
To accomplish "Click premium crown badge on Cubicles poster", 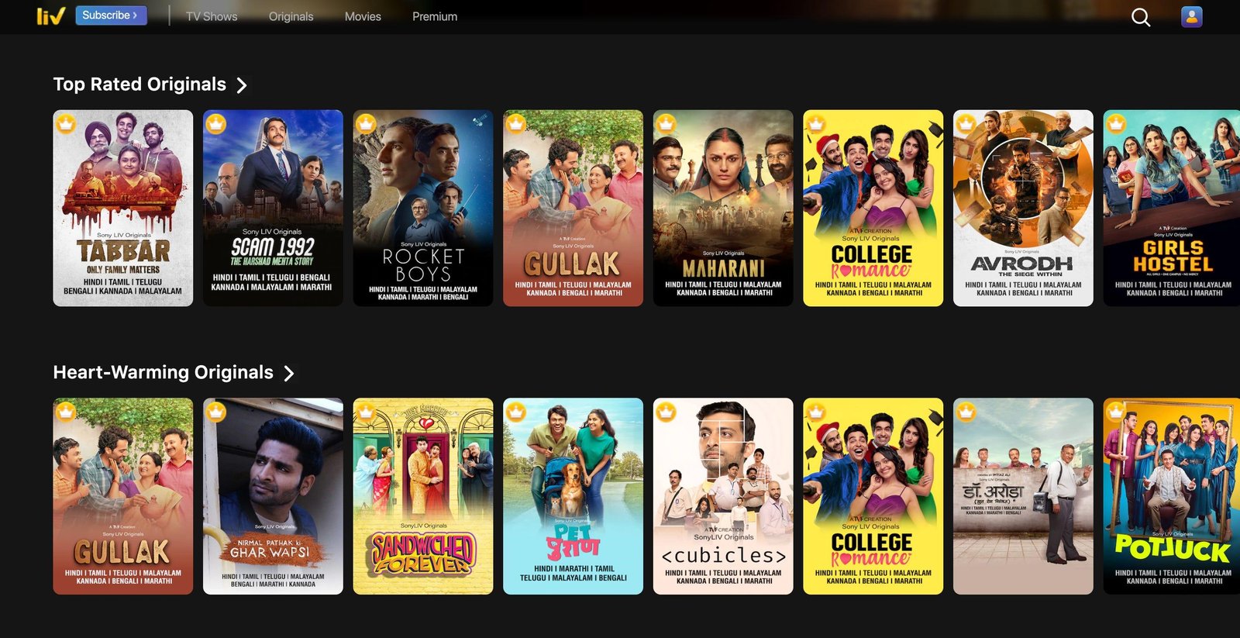I will (x=666, y=412).
